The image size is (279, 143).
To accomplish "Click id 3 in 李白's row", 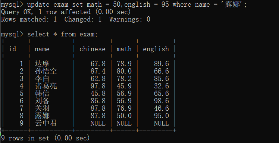I will point(22,79).
